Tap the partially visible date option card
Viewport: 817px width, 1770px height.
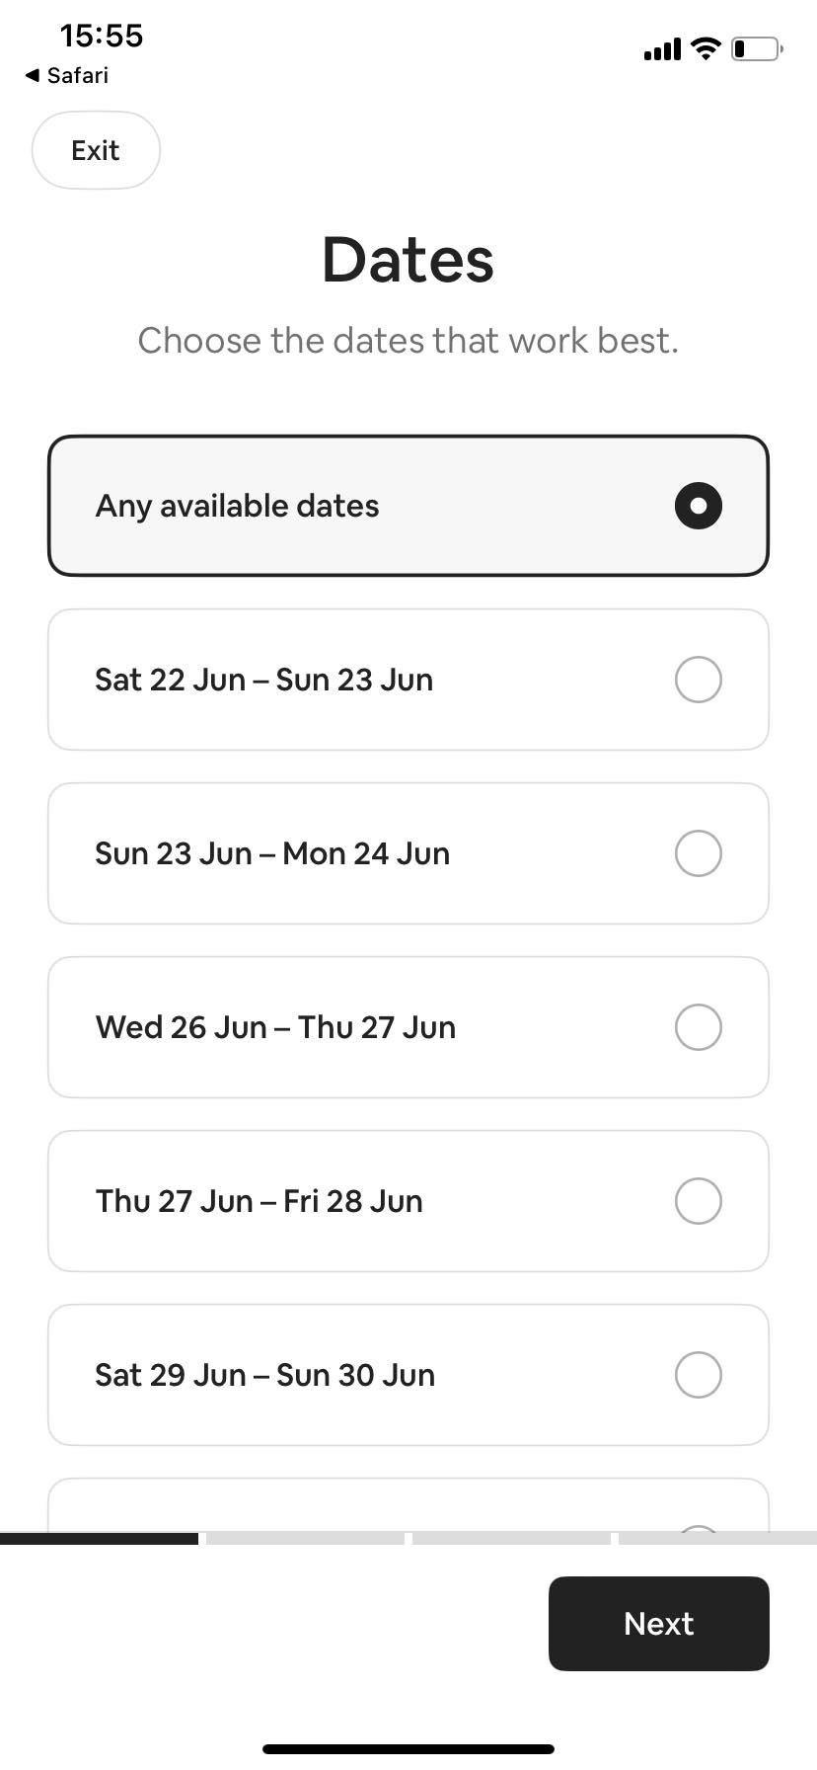408,1505
